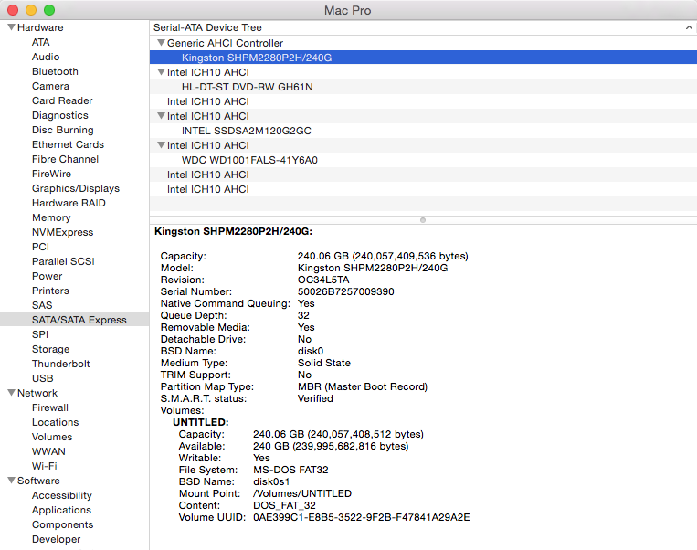Image resolution: width=697 pixels, height=550 pixels.
Task: Open WWAN under Network
Action: click(x=48, y=451)
